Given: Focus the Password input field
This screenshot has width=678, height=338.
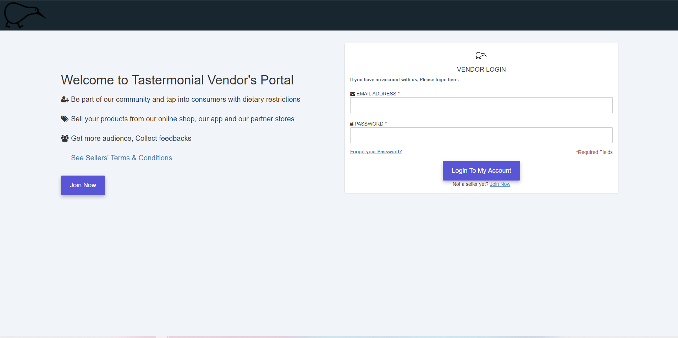Looking at the screenshot, I should pos(481,135).
